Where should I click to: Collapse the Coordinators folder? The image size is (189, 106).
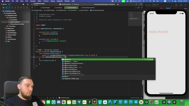(x=6, y=18)
